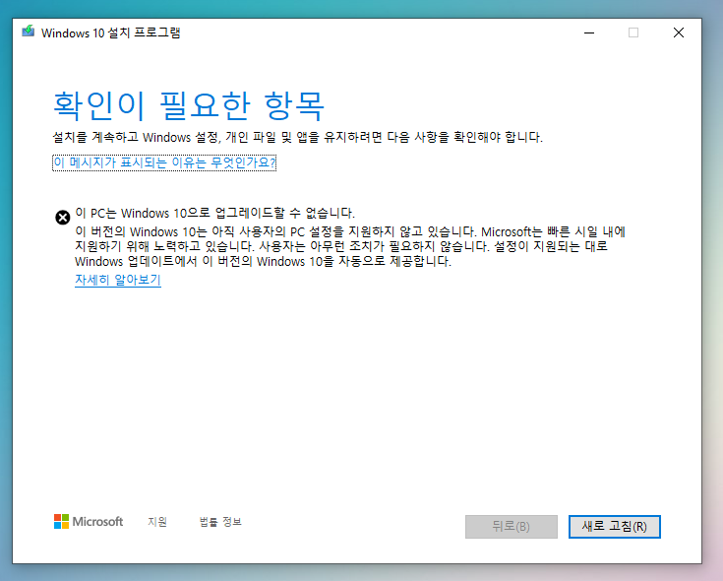Open the '지원' support link
The image size is (723, 581).
[157, 522]
